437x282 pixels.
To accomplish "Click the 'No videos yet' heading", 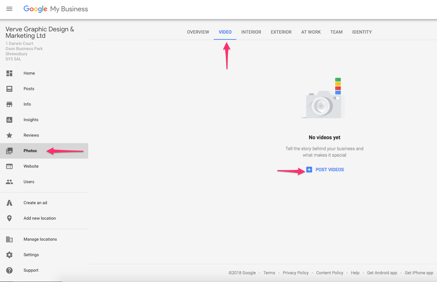I will (x=325, y=138).
